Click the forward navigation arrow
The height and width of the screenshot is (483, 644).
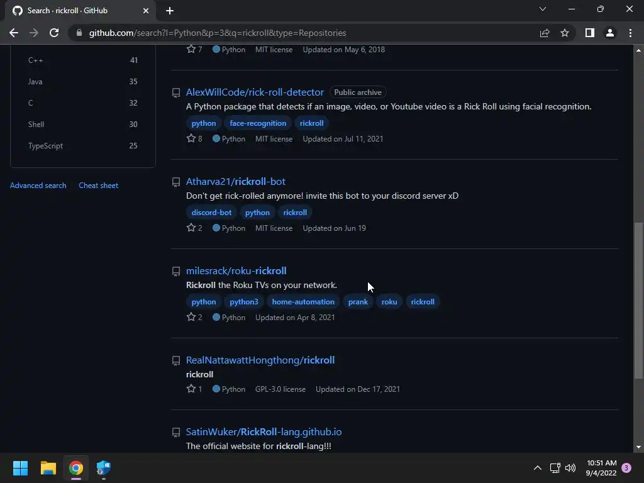34,33
